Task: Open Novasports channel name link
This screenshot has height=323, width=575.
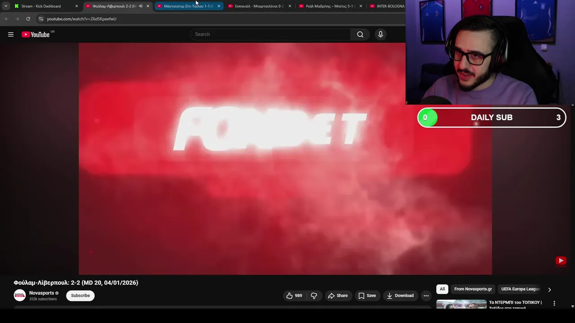Action: (x=41, y=293)
